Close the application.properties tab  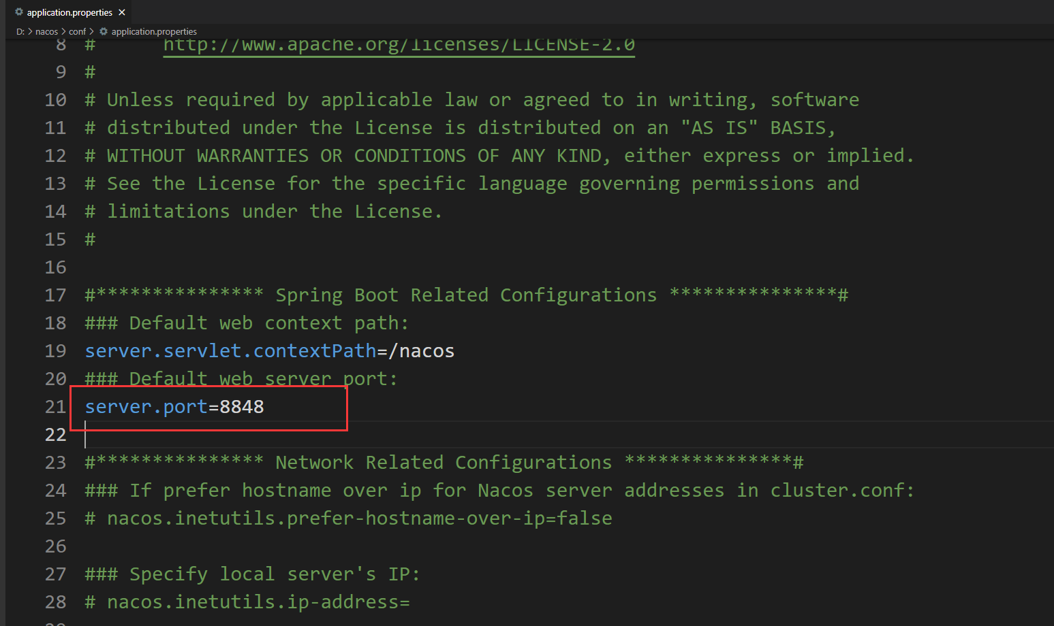tap(122, 12)
